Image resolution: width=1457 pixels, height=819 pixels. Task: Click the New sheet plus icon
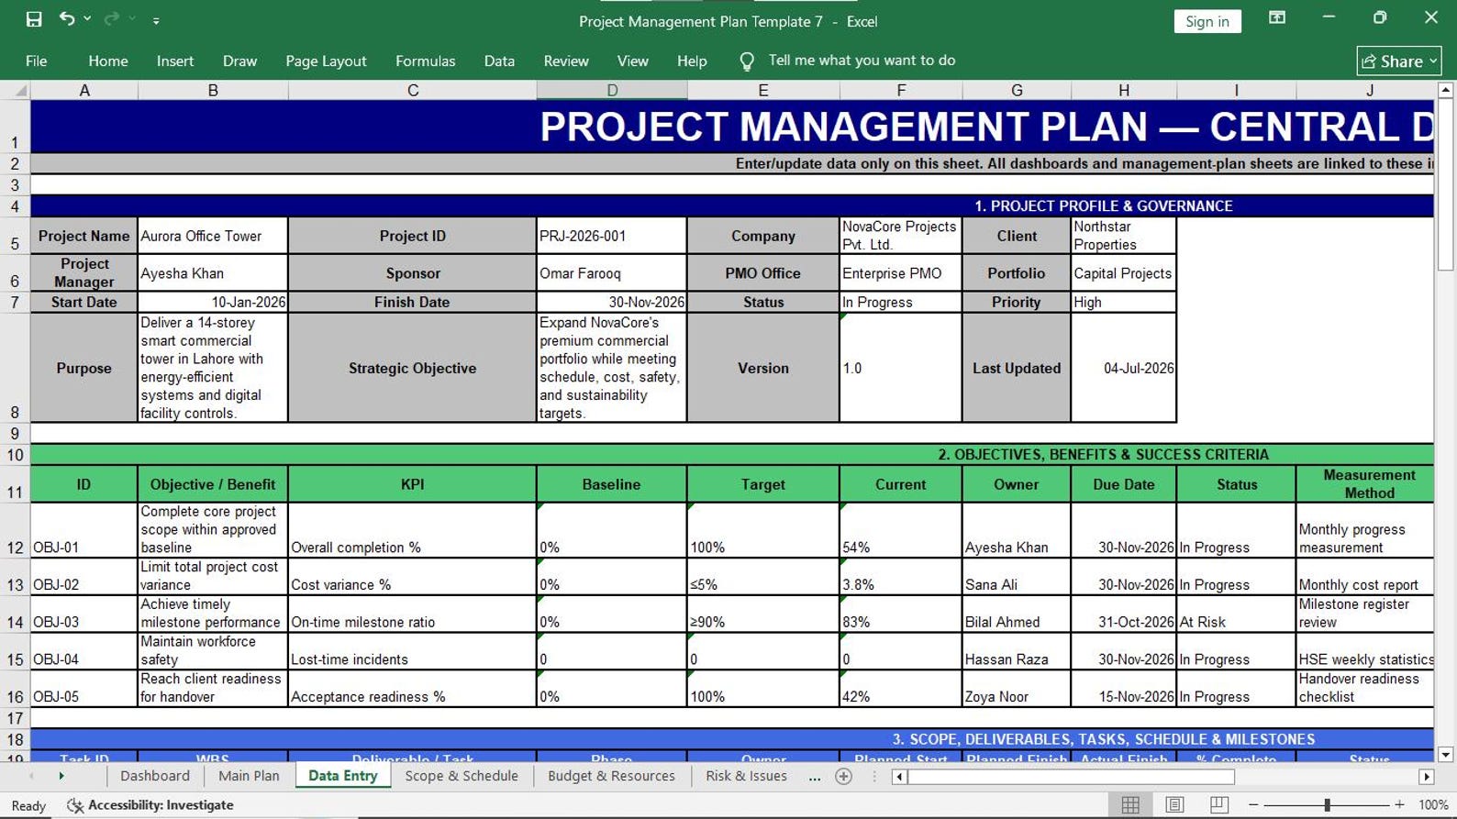click(844, 777)
